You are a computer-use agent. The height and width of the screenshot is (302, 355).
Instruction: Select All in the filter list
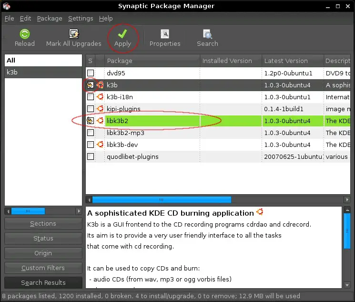pyautogui.click(x=43, y=60)
